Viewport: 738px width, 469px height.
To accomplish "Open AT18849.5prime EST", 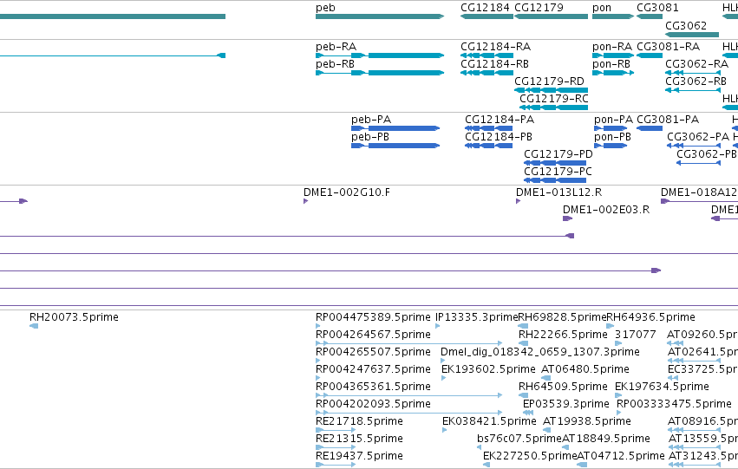I will [567, 448].
